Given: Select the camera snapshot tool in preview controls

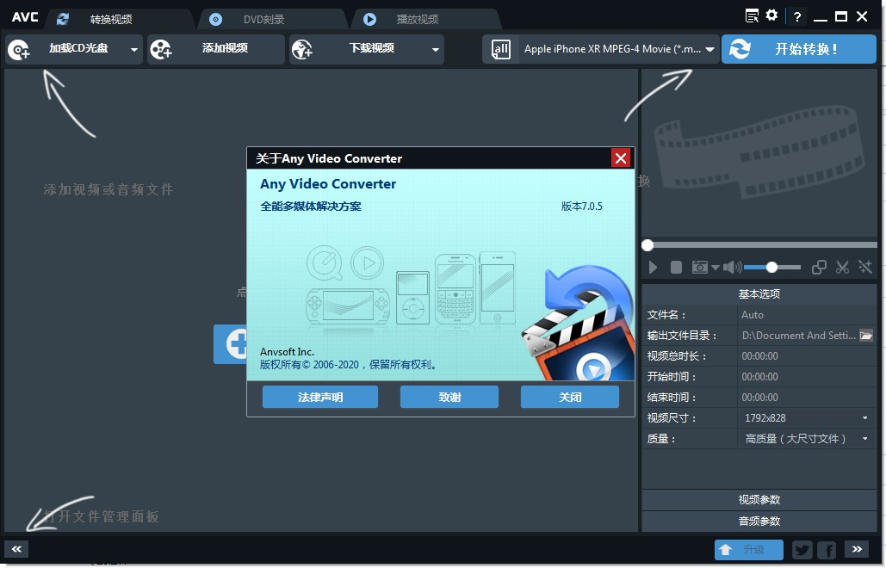Looking at the screenshot, I should click(x=700, y=267).
